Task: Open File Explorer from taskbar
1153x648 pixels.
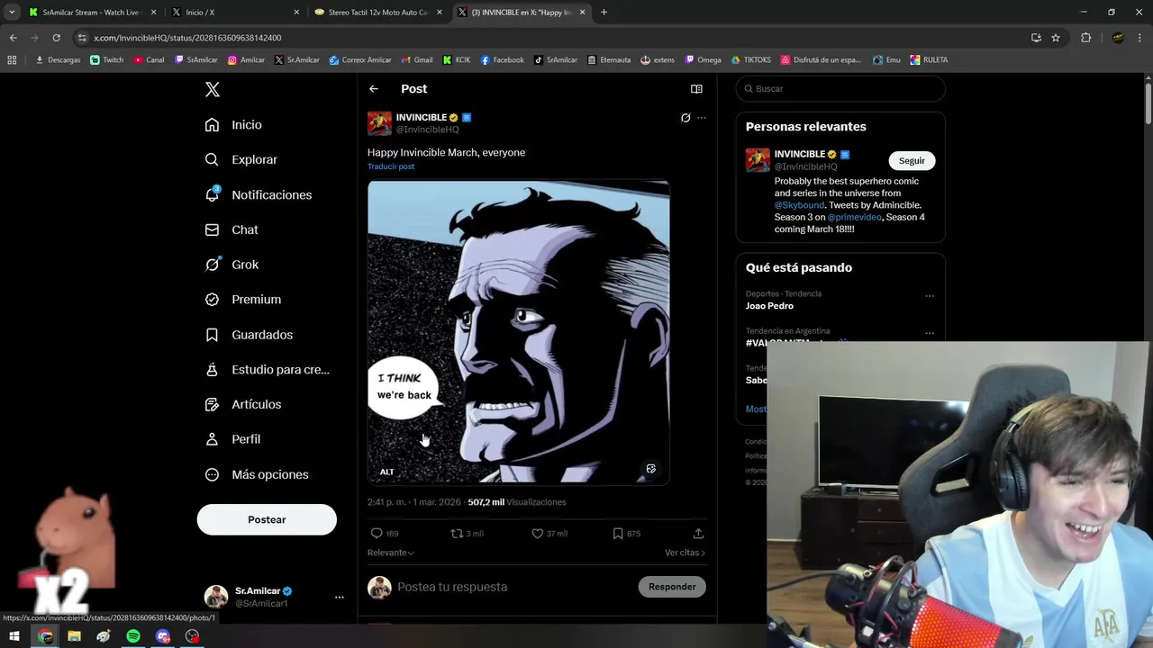Action: [74, 636]
